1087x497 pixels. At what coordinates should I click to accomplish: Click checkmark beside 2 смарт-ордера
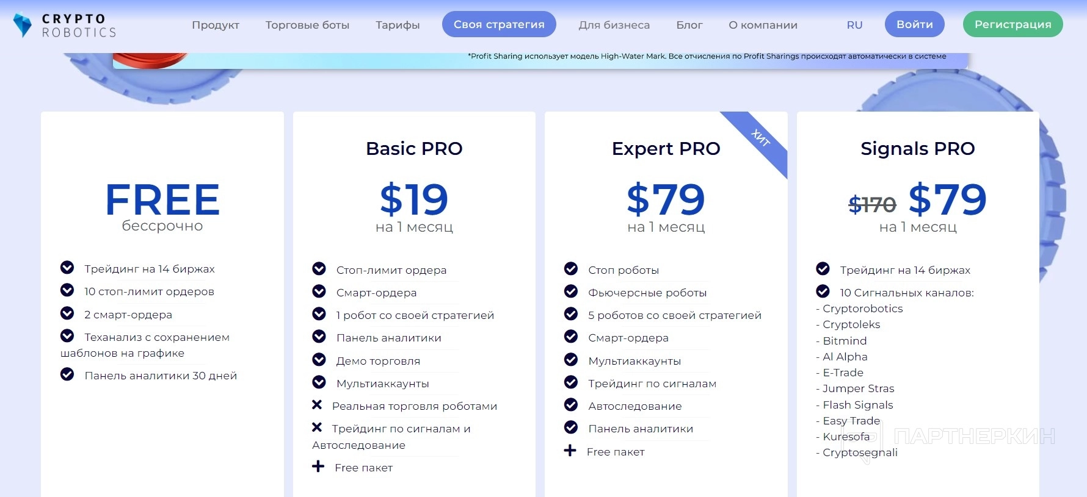pyautogui.click(x=67, y=313)
